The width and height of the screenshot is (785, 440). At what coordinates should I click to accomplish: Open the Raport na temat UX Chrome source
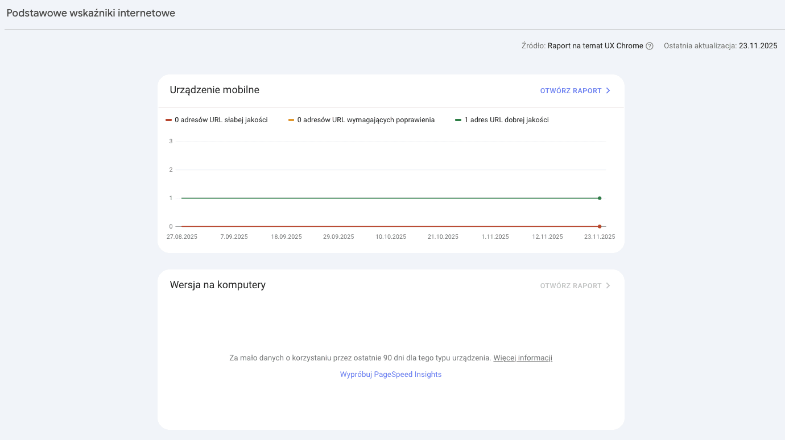click(x=595, y=46)
